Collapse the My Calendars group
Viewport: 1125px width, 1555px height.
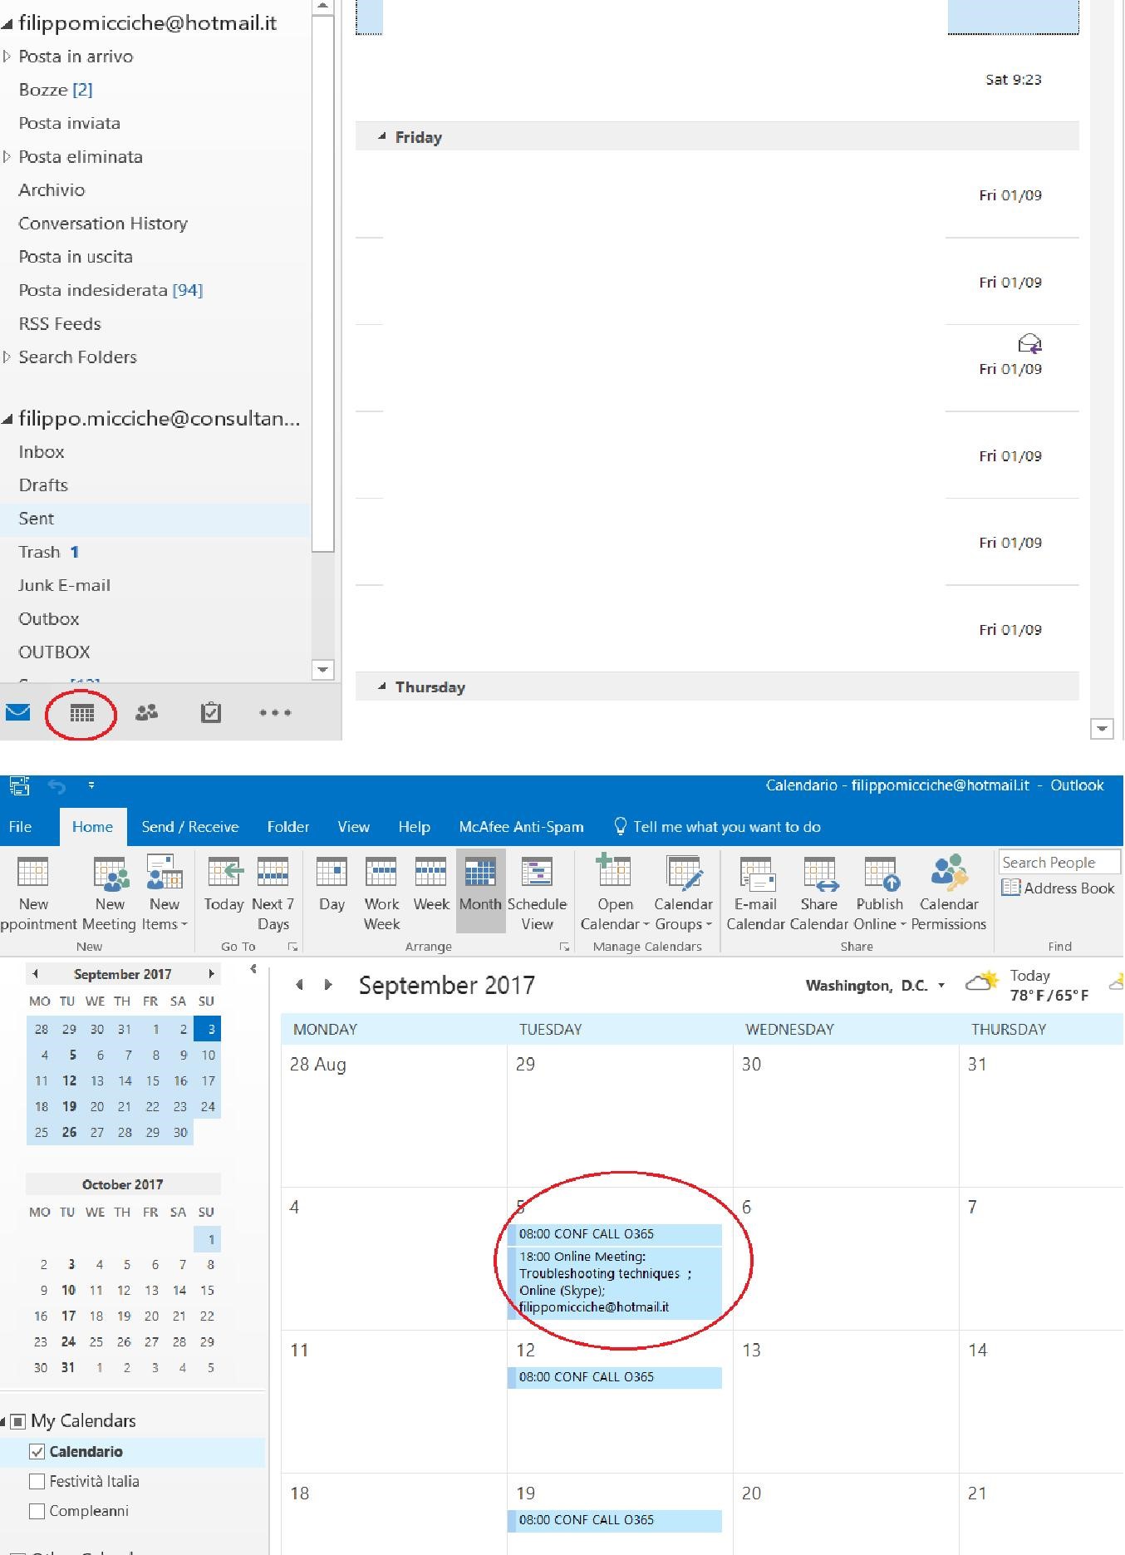3,1422
